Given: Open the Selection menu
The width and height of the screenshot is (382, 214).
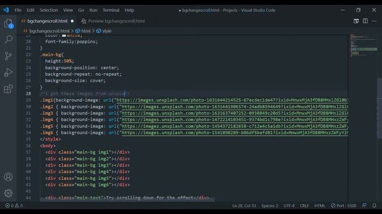Looking at the screenshot, I should point(49,10).
